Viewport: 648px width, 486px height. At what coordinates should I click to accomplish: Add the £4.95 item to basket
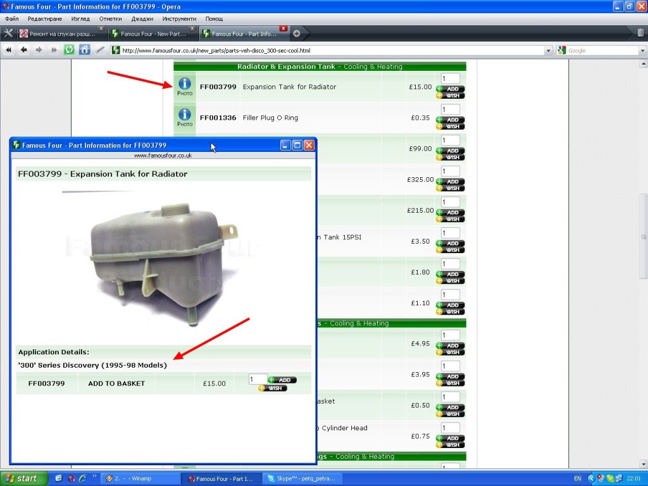(451, 346)
